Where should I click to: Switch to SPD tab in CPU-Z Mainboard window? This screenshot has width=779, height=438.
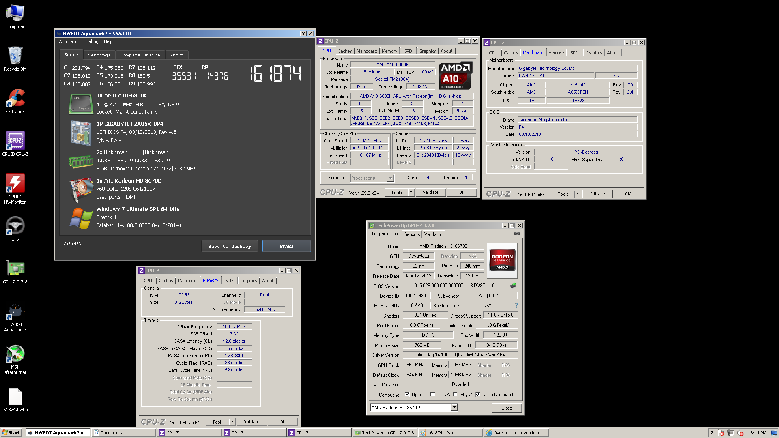pos(574,53)
